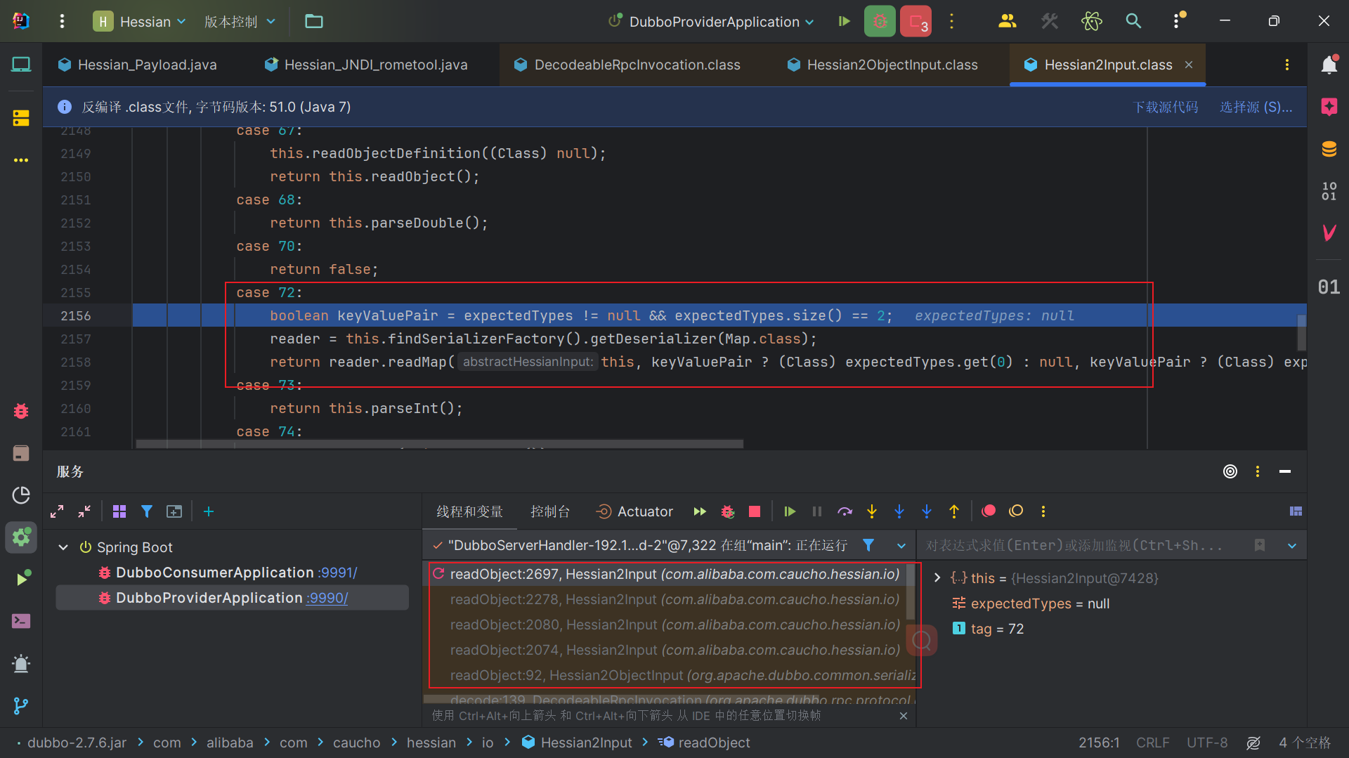Image resolution: width=1349 pixels, height=758 pixels.
Task: Open the :9991/ link for DubboConsumerApplication
Action: 337,573
